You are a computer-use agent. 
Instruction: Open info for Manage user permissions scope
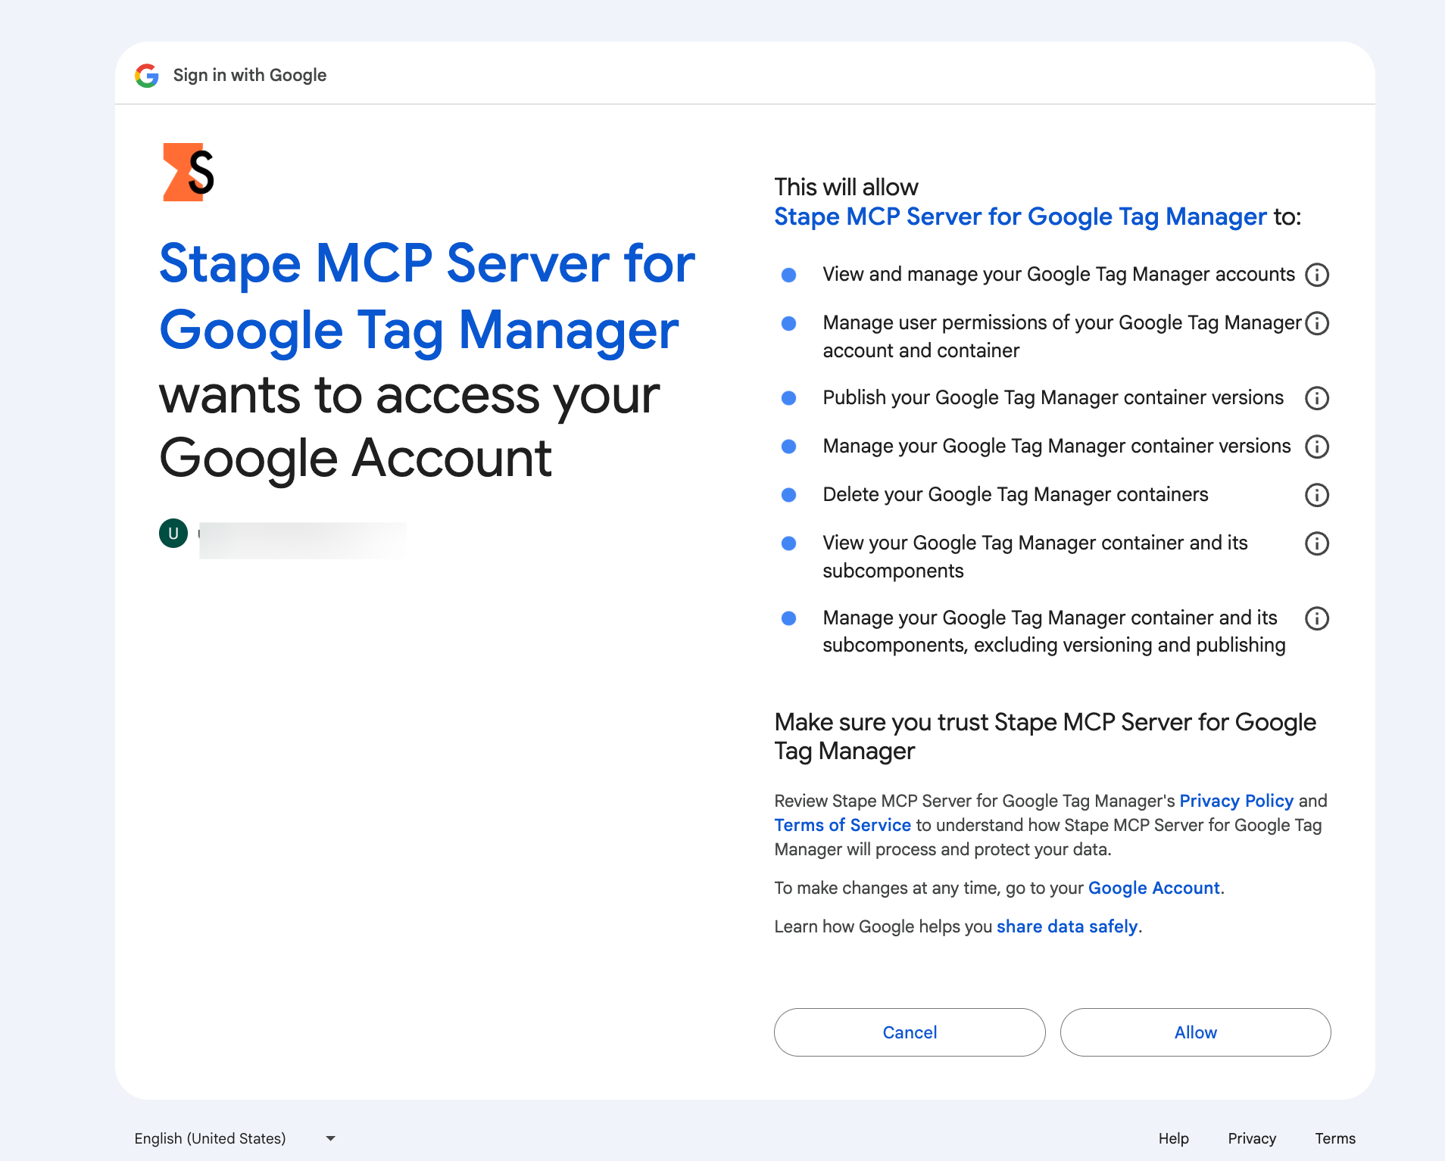(x=1317, y=323)
